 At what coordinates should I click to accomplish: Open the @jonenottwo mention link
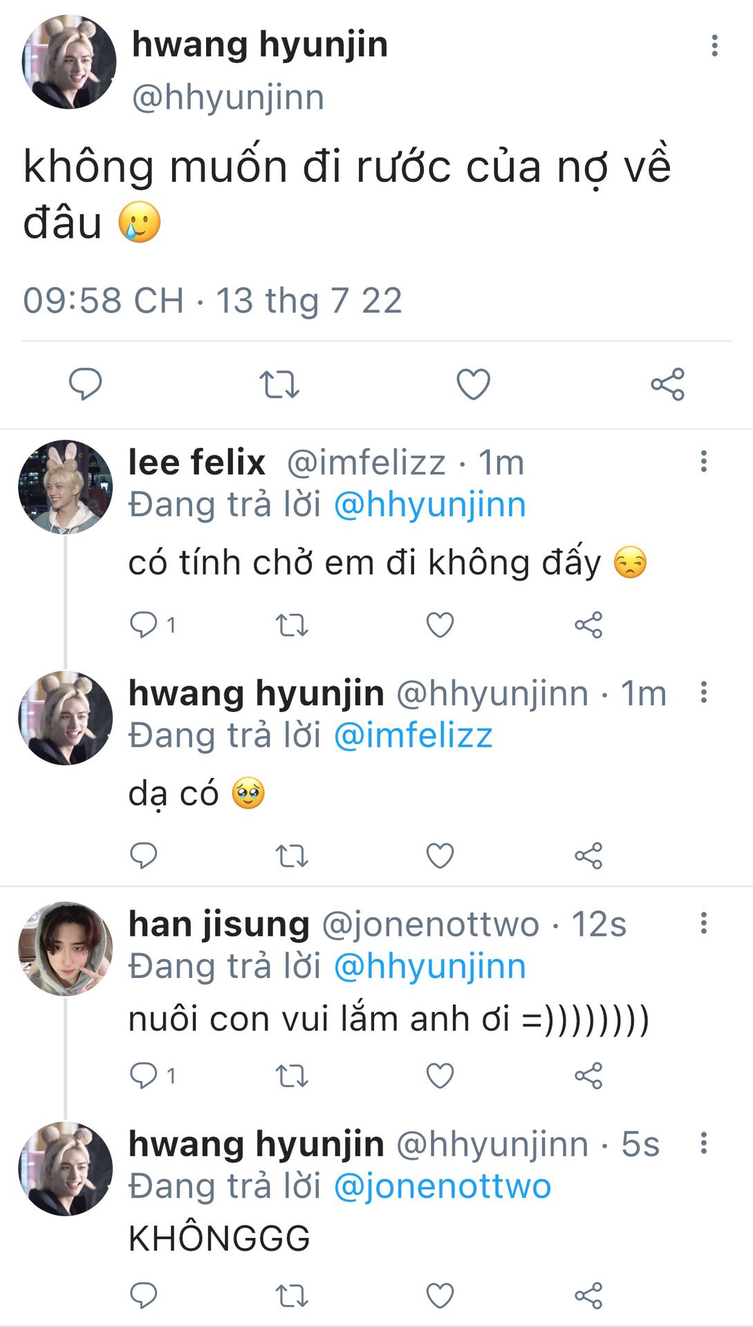(x=442, y=1186)
